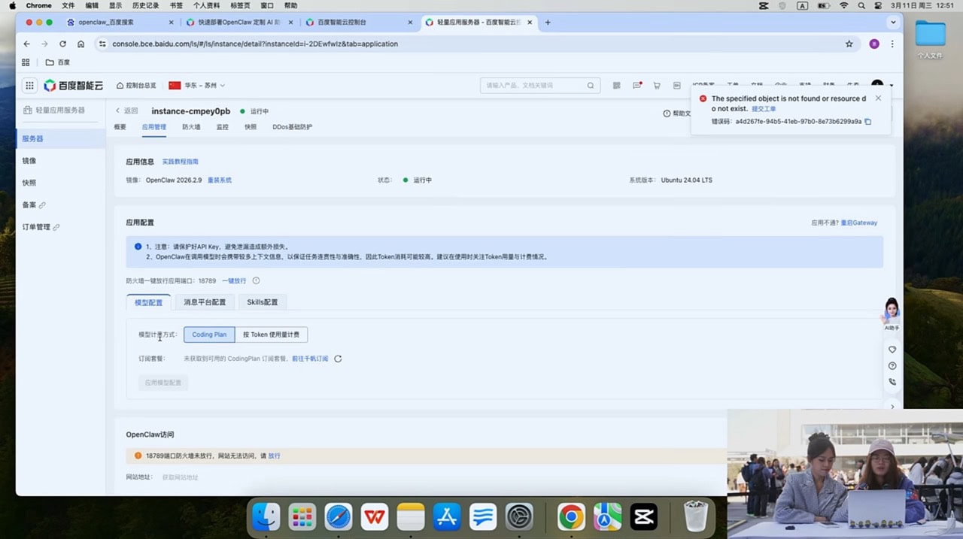
Task: Open the Chrome tab list dropdown arrow
Action: coord(893,23)
